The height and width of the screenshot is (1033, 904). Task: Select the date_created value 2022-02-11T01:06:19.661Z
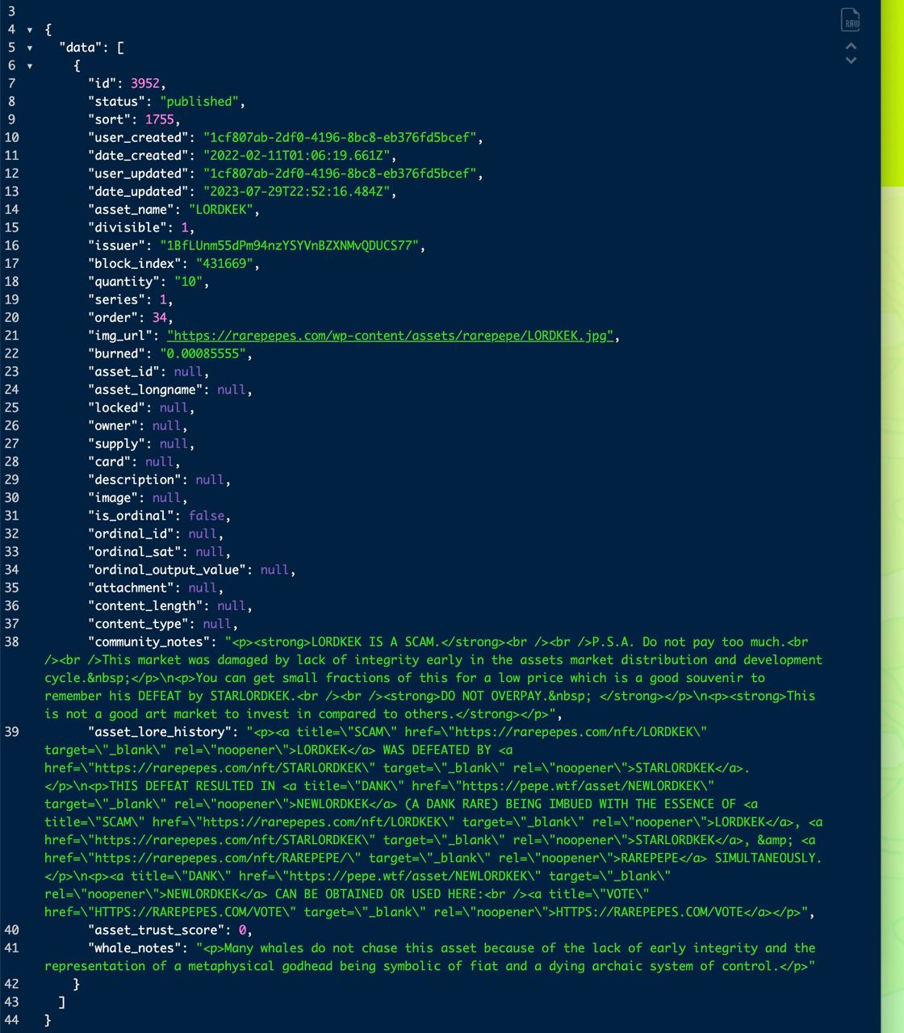pyautogui.click(x=296, y=156)
